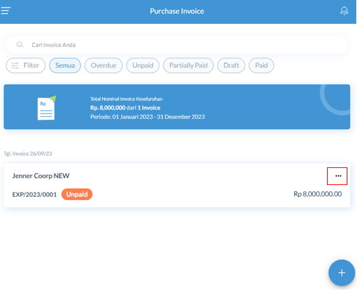Select the Unpaid filter chip
The image size is (359, 302).
pyautogui.click(x=142, y=65)
